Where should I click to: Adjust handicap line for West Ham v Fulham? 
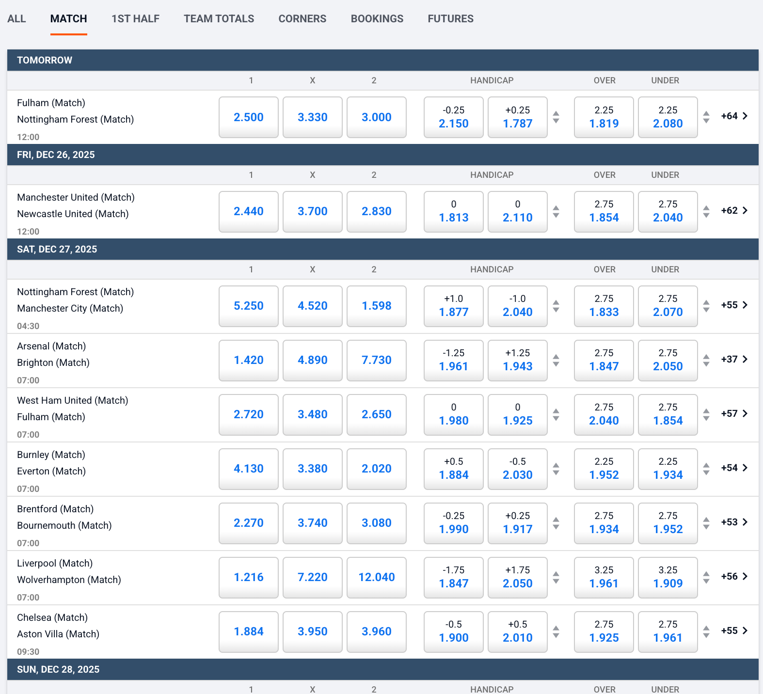coord(556,415)
